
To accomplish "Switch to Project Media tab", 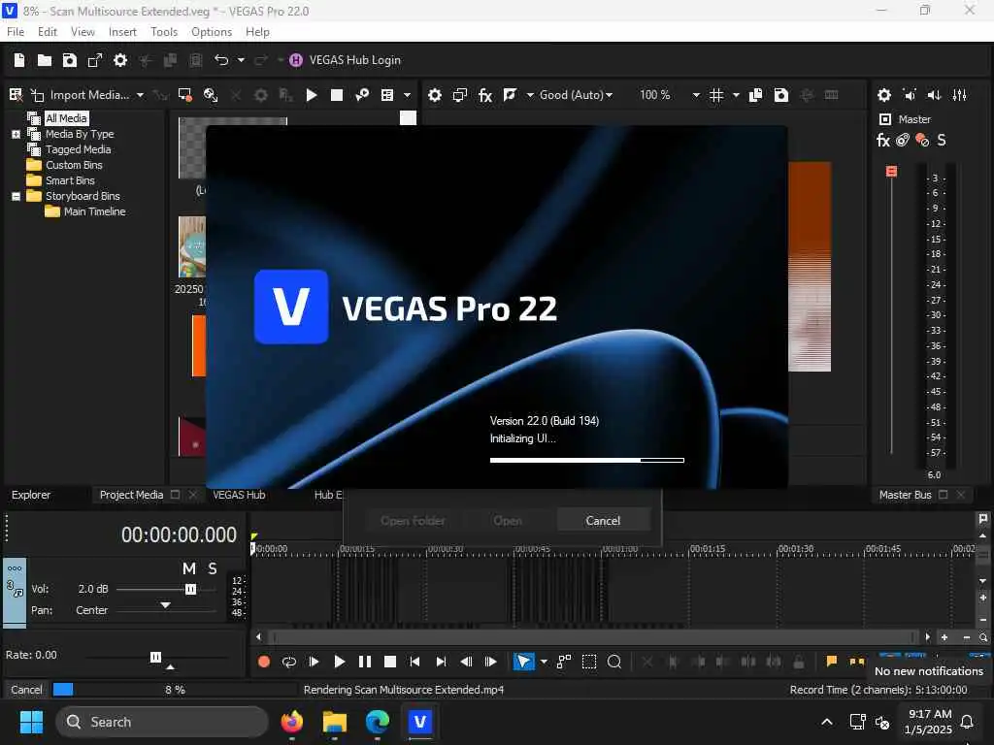I will click(x=131, y=495).
